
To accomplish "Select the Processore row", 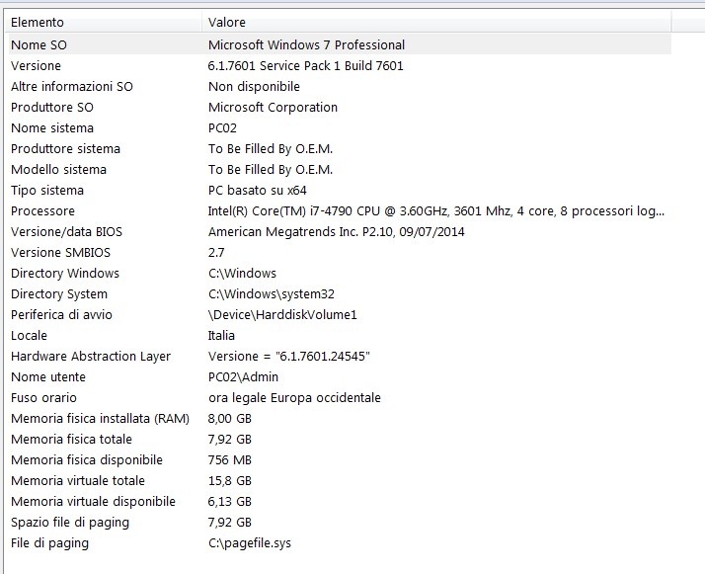I will (x=42, y=210).
